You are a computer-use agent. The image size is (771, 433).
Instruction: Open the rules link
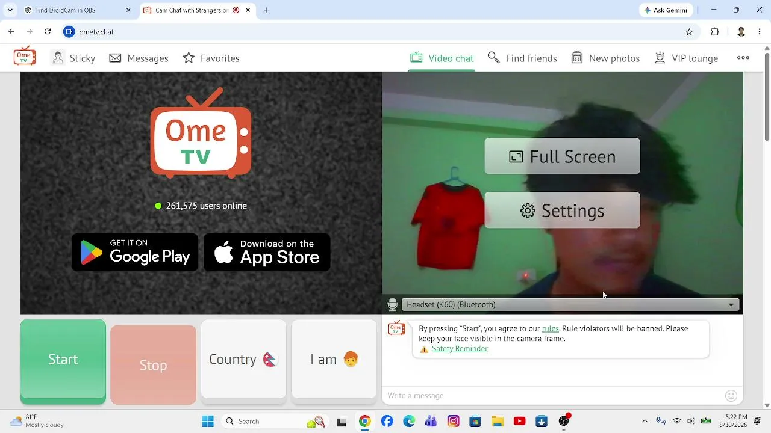(x=551, y=328)
